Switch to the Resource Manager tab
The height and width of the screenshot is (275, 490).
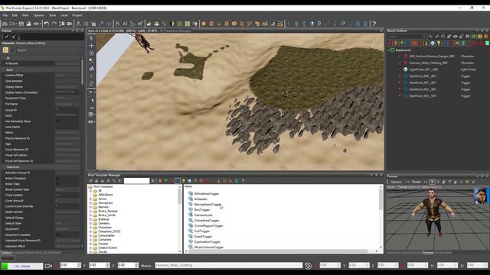click(x=178, y=31)
